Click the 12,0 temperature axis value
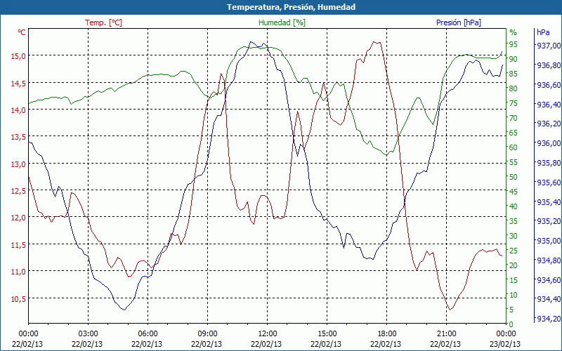 point(19,218)
